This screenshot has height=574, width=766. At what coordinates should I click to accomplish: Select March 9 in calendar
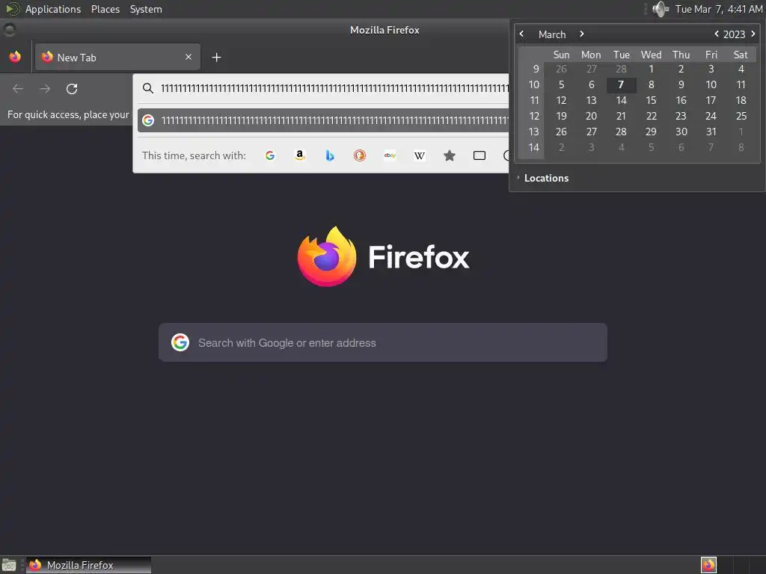click(x=681, y=85)
